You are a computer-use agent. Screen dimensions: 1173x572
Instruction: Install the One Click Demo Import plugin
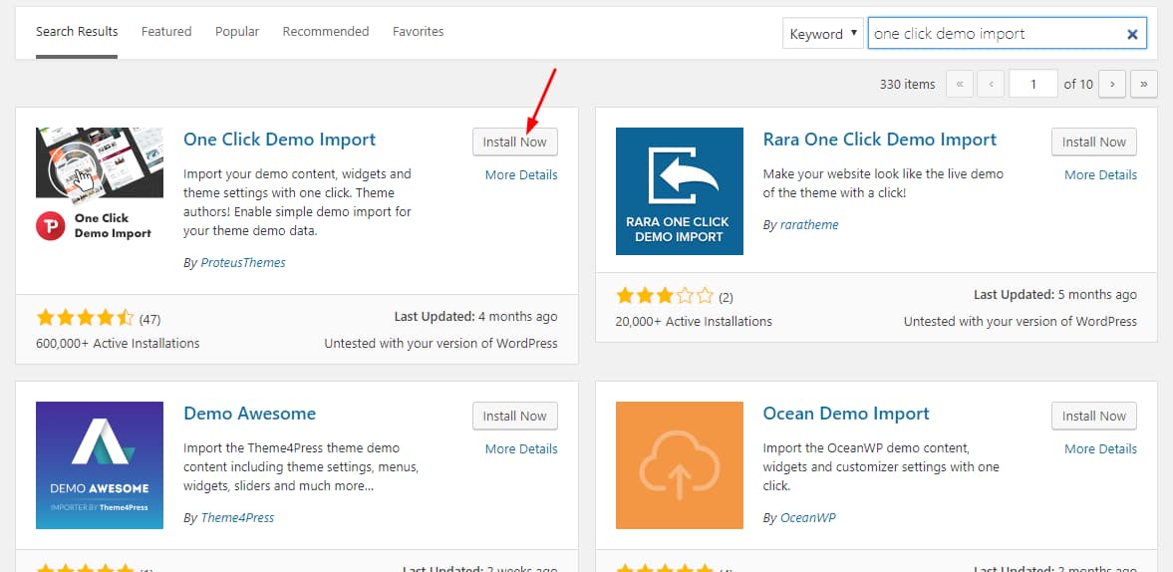pos(514,143)
